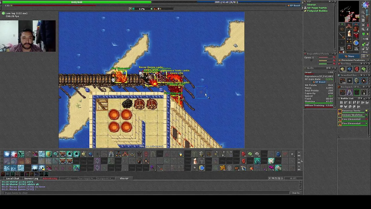Click the blue ring action bar slot

[x=202, y=168]
